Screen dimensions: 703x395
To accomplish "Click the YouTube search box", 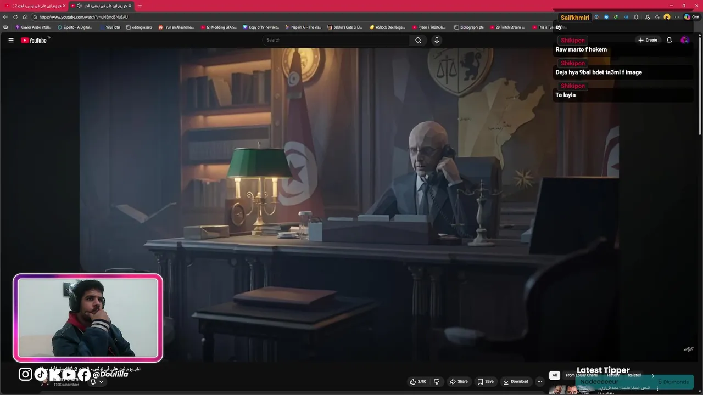I will 336,40.
